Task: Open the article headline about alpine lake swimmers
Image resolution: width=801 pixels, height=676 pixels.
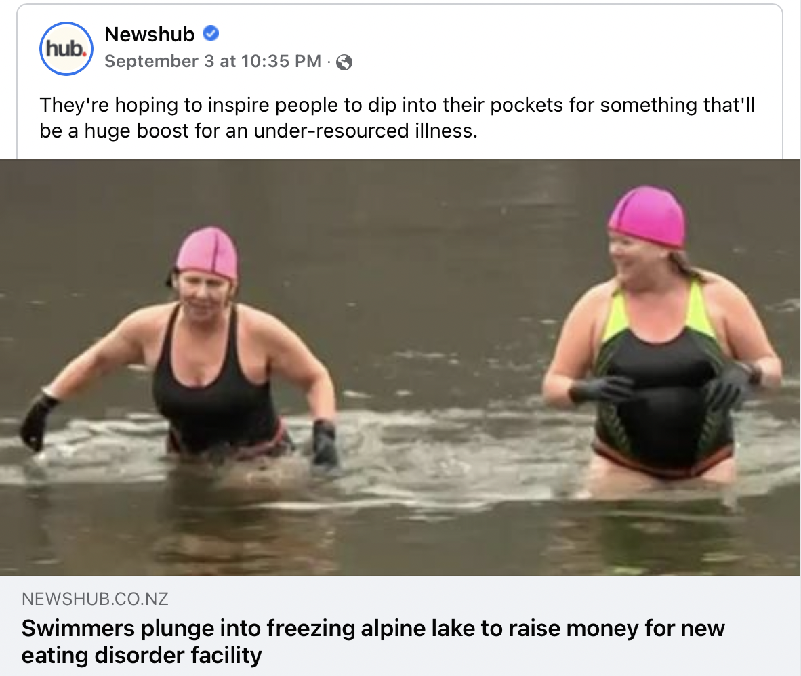Action: click(x=373, y=641)
